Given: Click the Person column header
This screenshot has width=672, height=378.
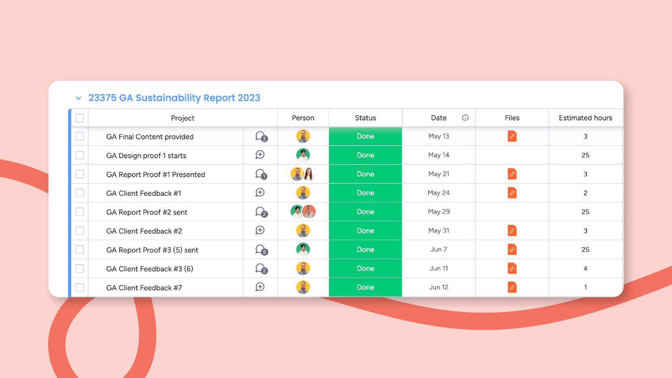Looking at the screenshot, I should pyautogui.click(x=303, y=118).
